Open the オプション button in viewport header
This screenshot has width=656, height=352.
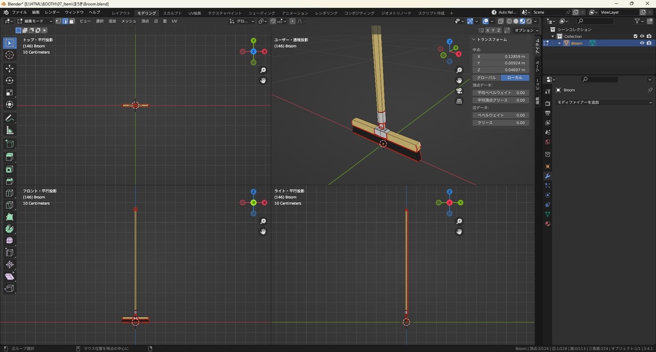pos(524,30)
